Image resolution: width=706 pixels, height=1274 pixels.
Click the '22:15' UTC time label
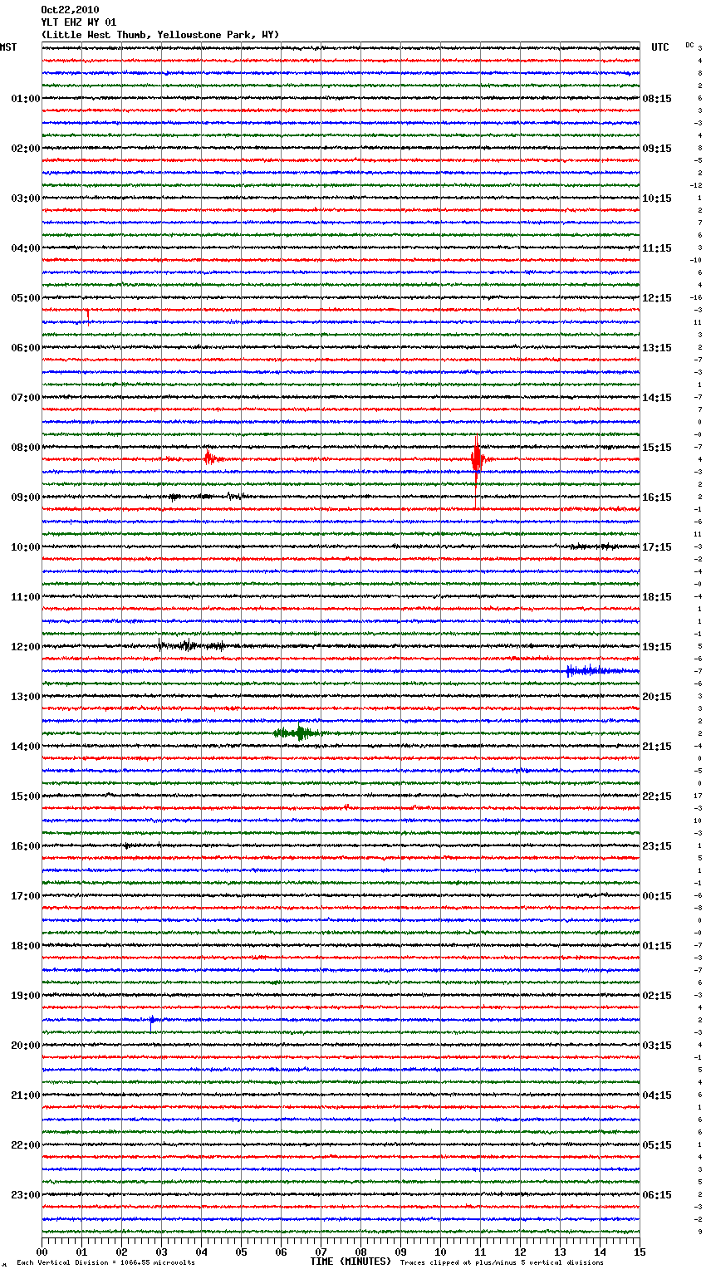pyautogui.click(x=657, y=796)
